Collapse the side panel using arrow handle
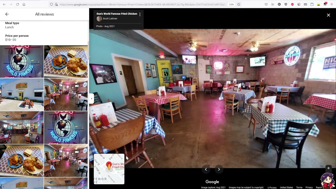This screenshot has height=189, width=336. pyautogui.click(x=92, y=99)
